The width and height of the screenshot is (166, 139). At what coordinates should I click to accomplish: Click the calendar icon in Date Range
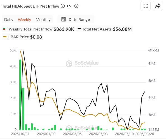(x=64, y=19)
